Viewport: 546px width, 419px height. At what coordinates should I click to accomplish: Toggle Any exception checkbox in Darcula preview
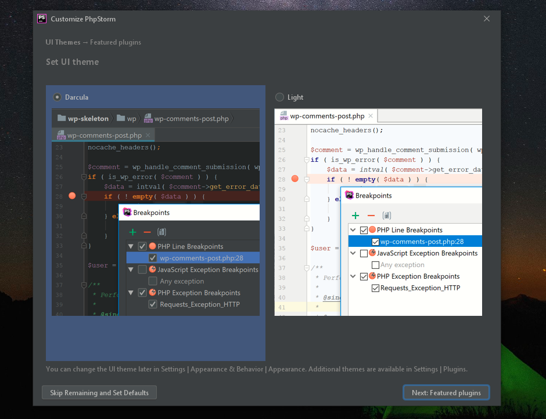coord(153,281)
